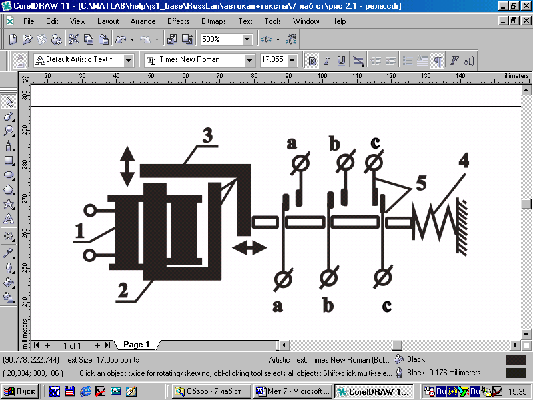The image size is (533, 400).
Task: Select the Pick tool
Action: pos(9,101)
